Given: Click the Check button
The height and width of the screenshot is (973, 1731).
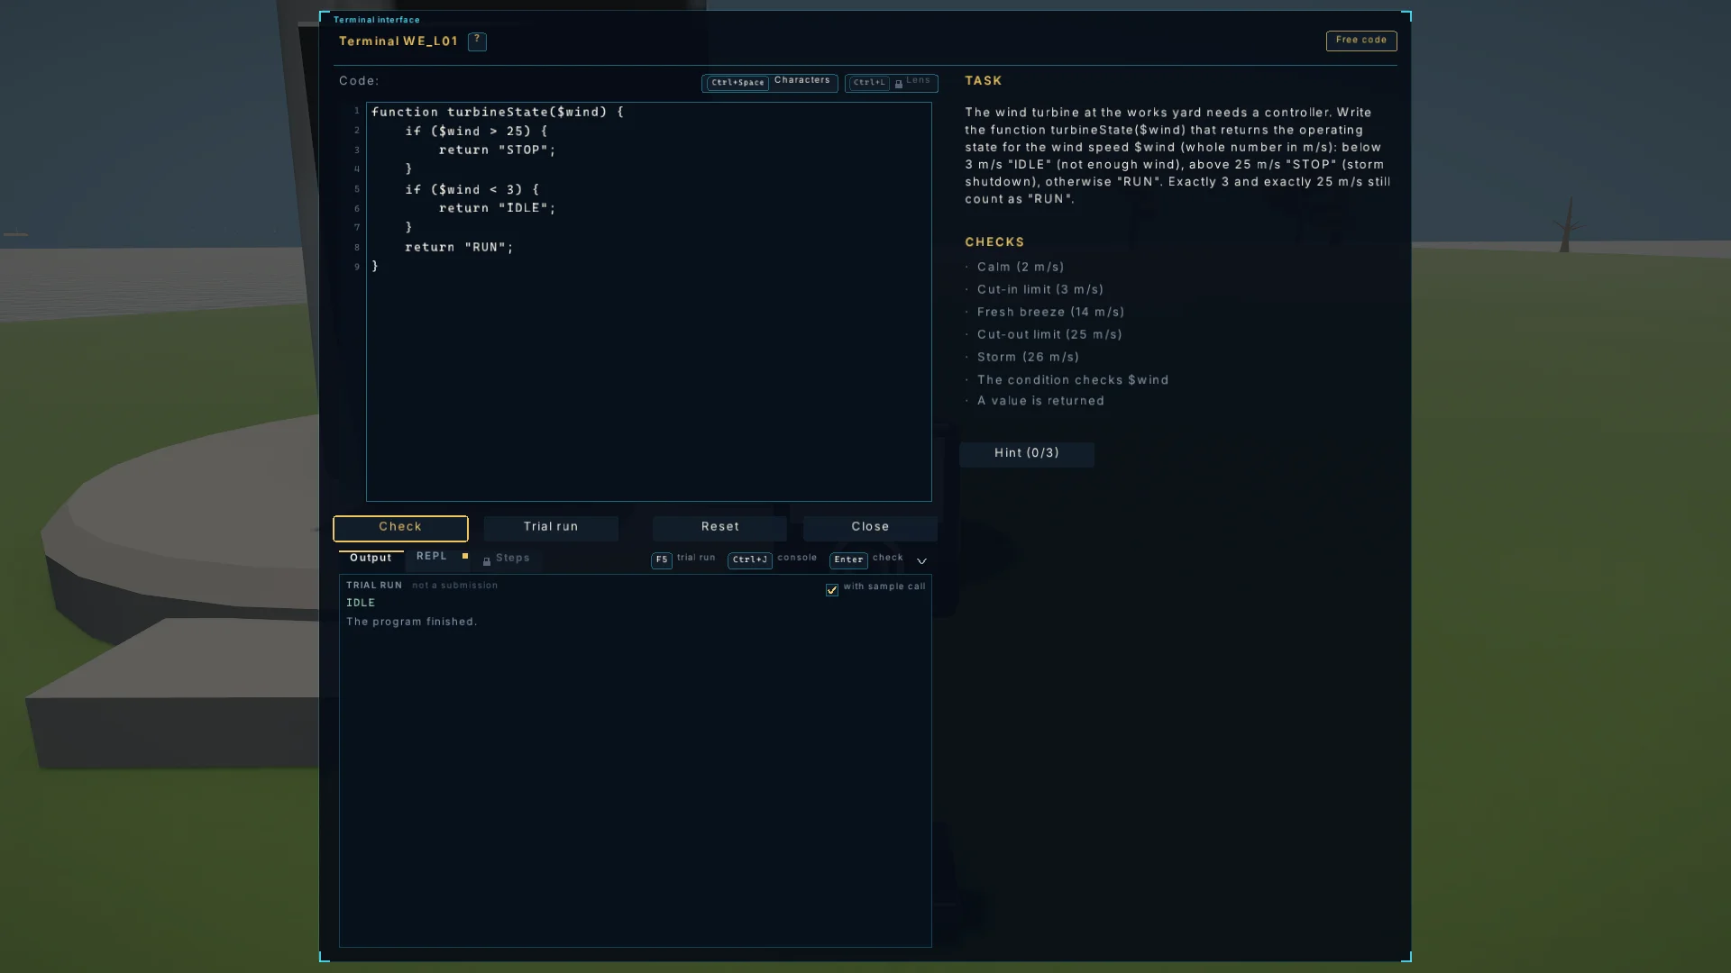Looking at the screenshot, I should pyautogui.click(x=400, y=528).
